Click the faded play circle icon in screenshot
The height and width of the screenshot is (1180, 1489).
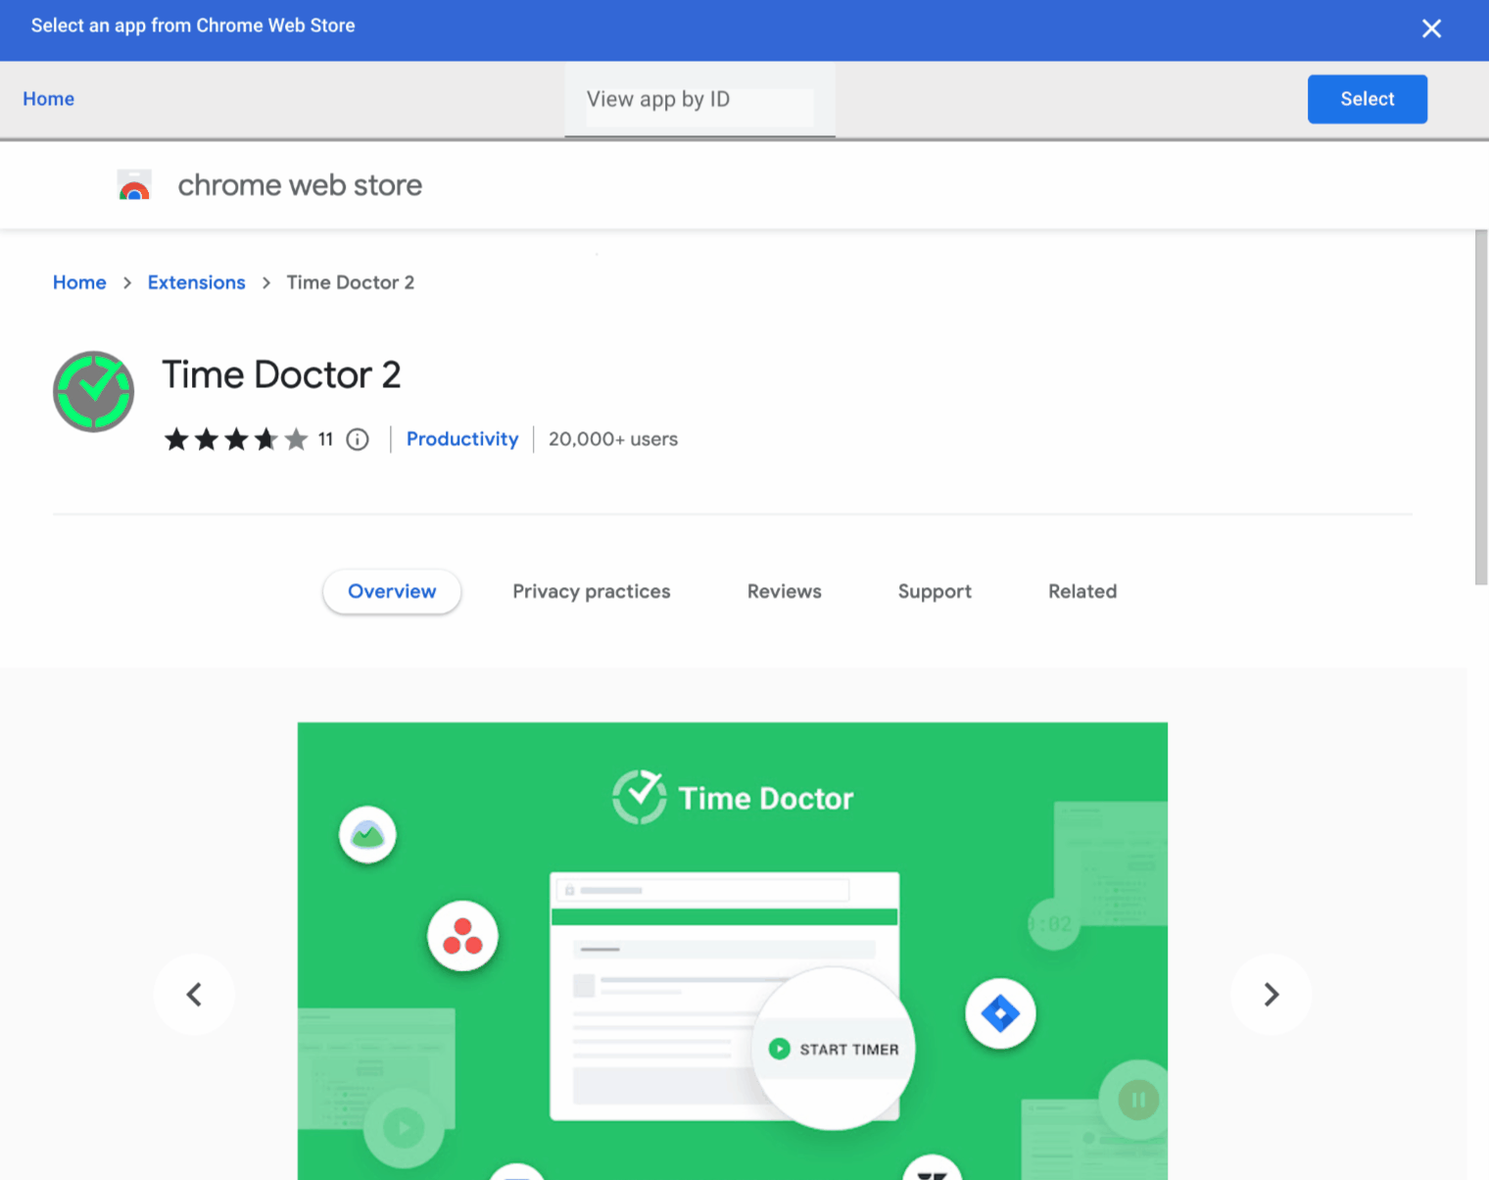pos(404,1128)
